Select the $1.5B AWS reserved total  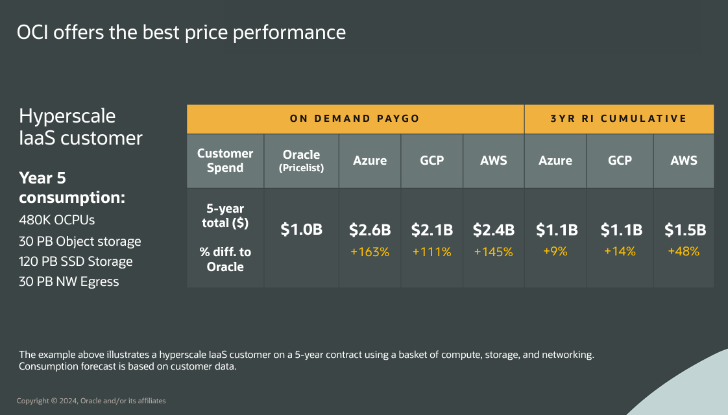click(685, 230)
